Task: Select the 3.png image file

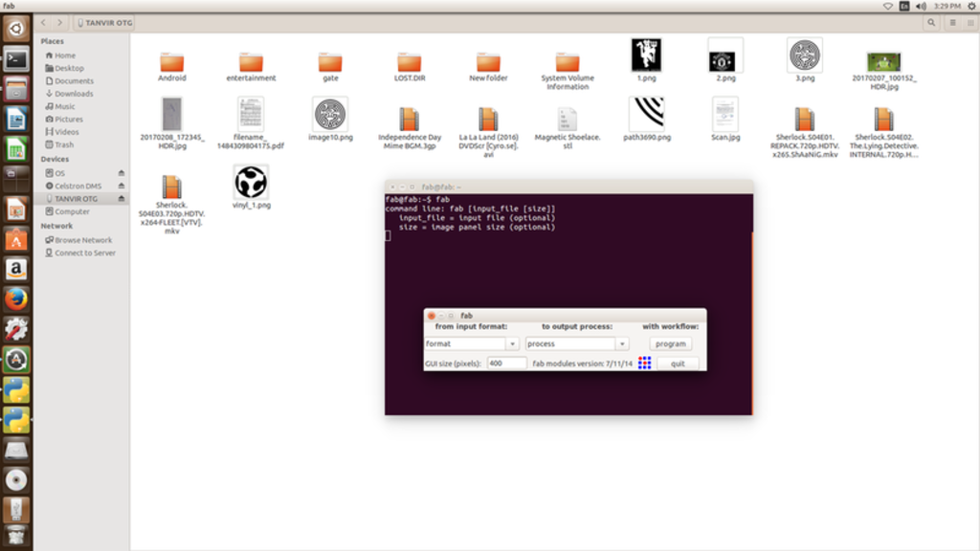Action: point(804,60)
